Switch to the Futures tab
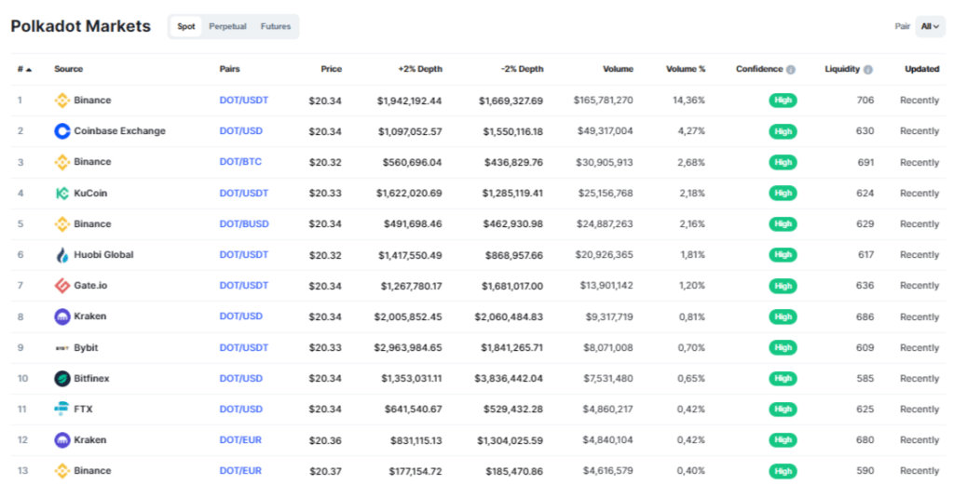954x484 pixels. pyautogui.click(x=276, y=27)
